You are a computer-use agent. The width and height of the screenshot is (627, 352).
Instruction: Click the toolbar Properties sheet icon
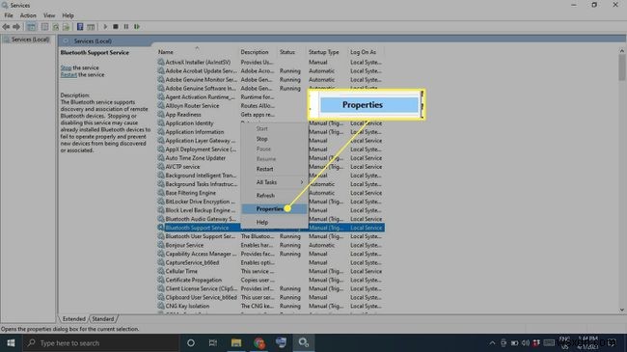point(44,27)
